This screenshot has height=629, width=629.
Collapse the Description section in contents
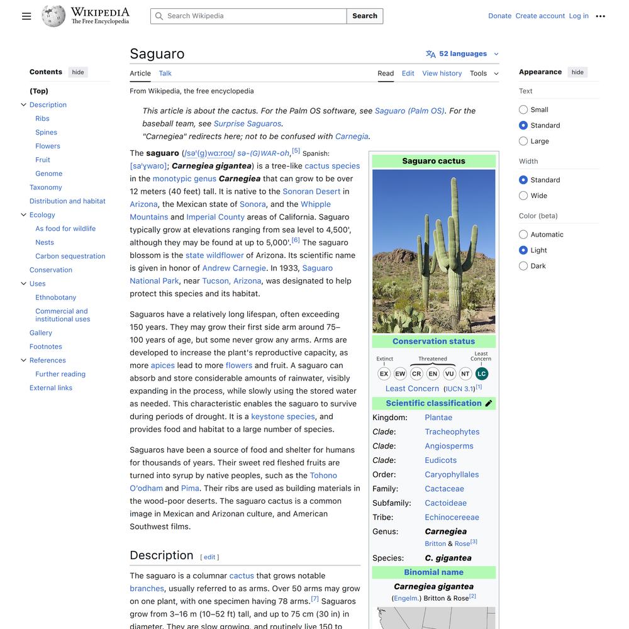pos(23,104)
